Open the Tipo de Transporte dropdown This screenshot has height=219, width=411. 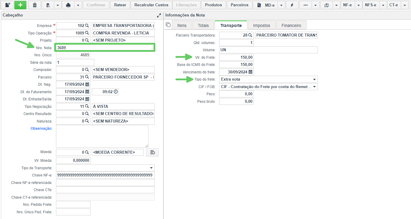(105, 168)
